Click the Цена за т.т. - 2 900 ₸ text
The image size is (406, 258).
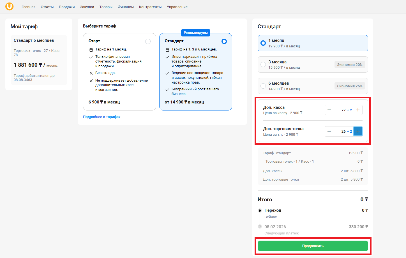tap(281, 135)
